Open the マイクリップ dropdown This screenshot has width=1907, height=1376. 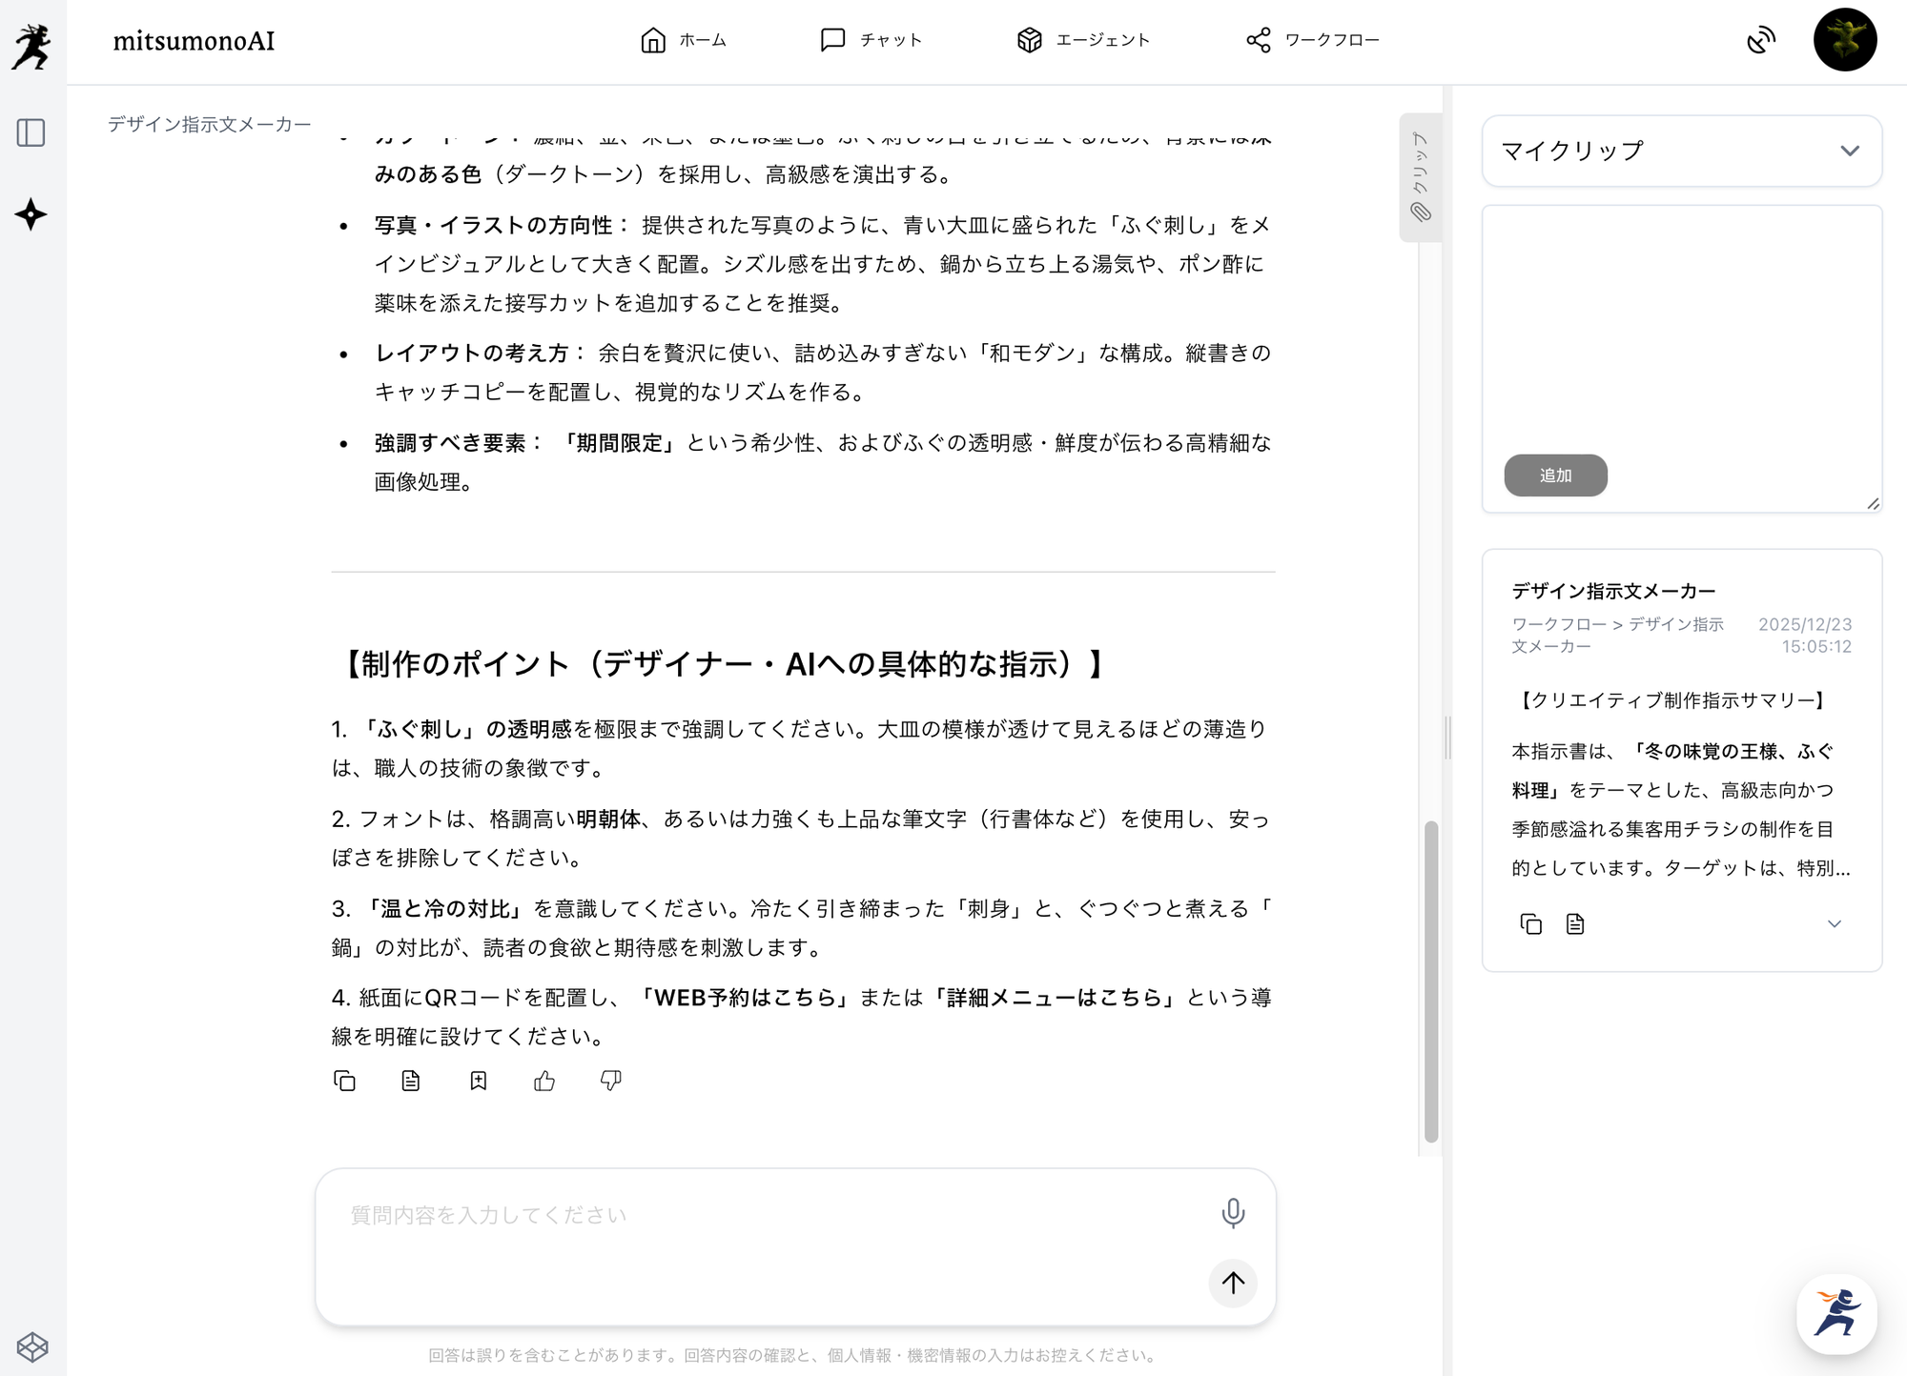coord(1681,151)
